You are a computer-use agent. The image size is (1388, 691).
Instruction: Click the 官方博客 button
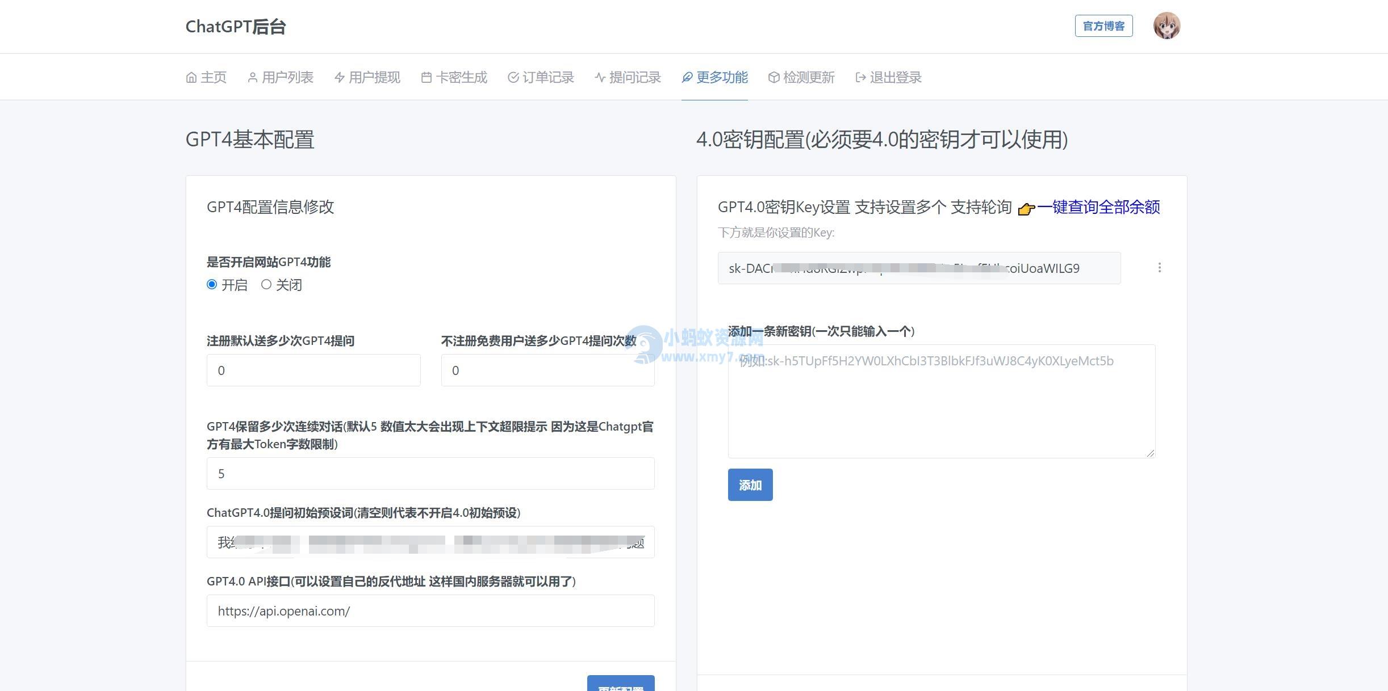[1103, 26]
